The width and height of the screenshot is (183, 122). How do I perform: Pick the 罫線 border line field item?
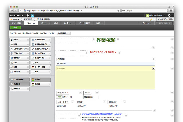[x=41, y=72]
